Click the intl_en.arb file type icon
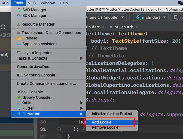This screenshot has width=183, height=139. (111, 27)
